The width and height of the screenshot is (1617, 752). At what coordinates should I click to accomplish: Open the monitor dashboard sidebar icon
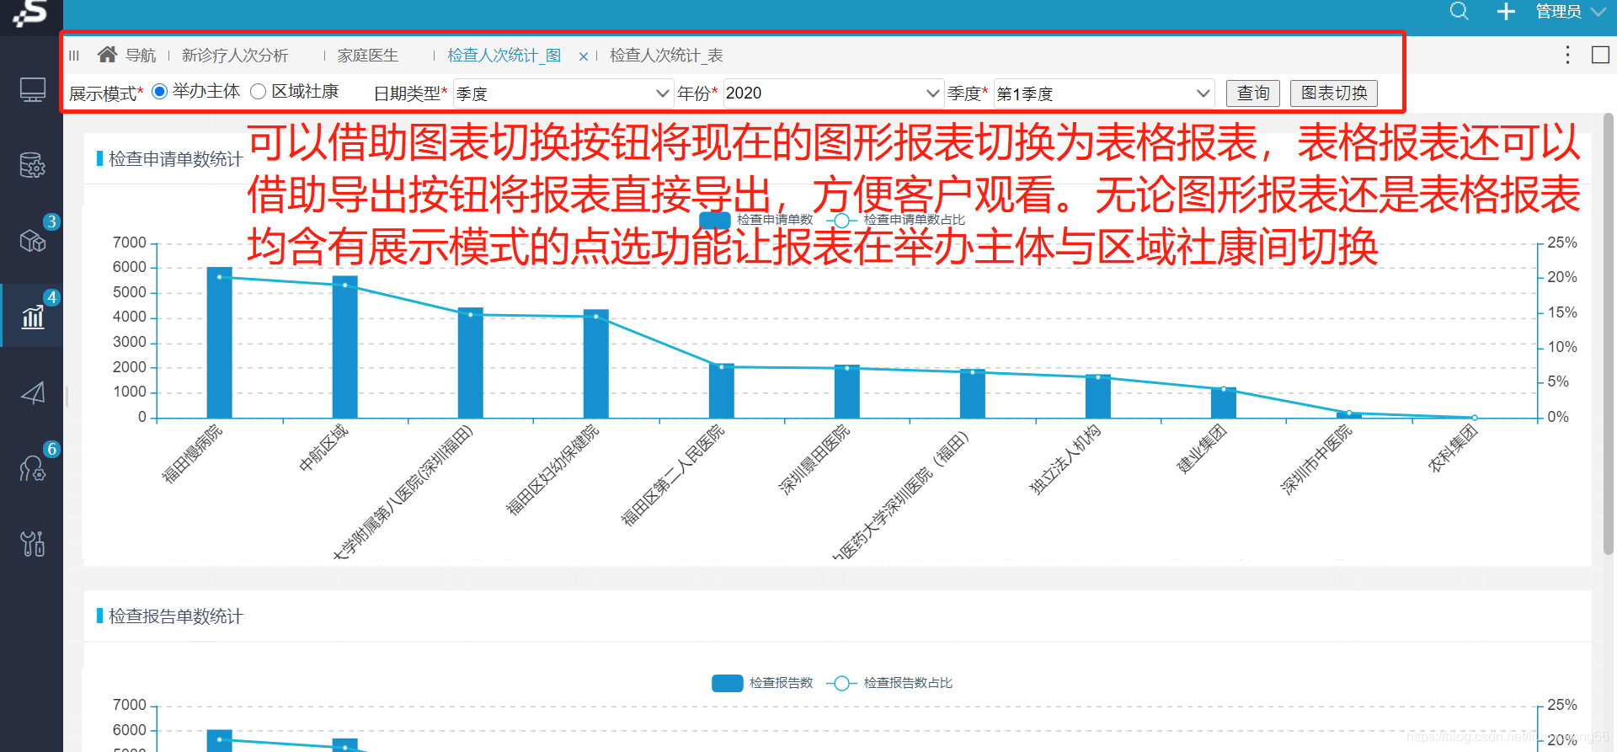click(x=32, y=89)
